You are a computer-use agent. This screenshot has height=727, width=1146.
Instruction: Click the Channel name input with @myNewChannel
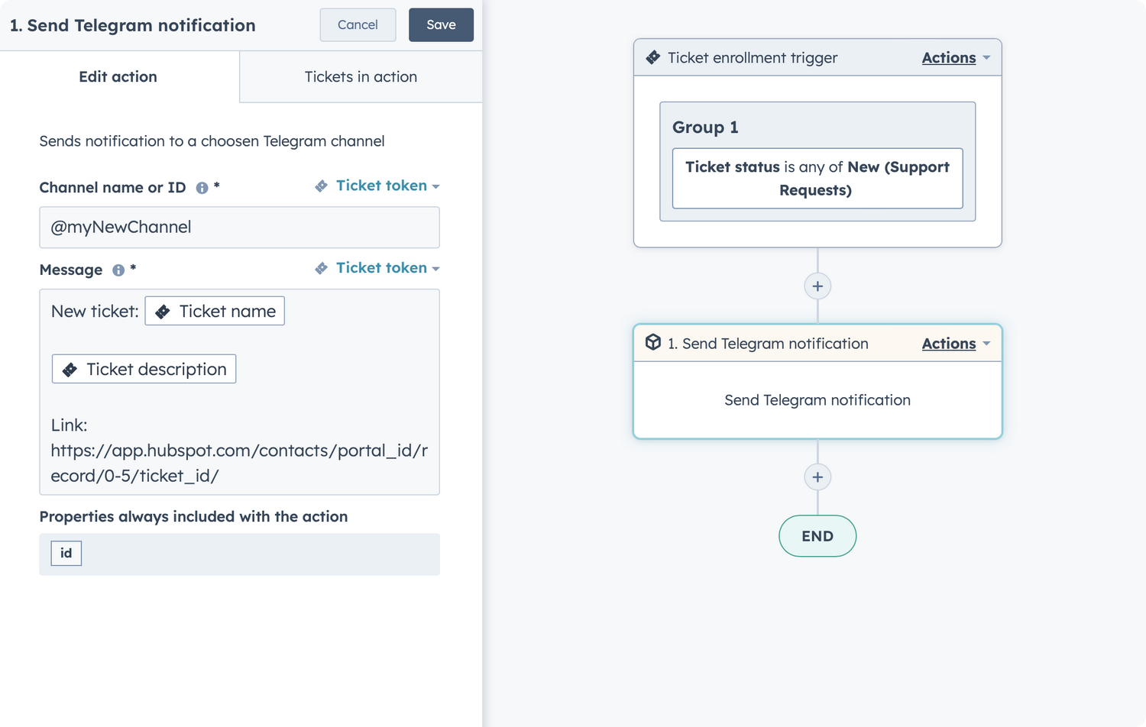pyautogui.click(x=239, y=228)
